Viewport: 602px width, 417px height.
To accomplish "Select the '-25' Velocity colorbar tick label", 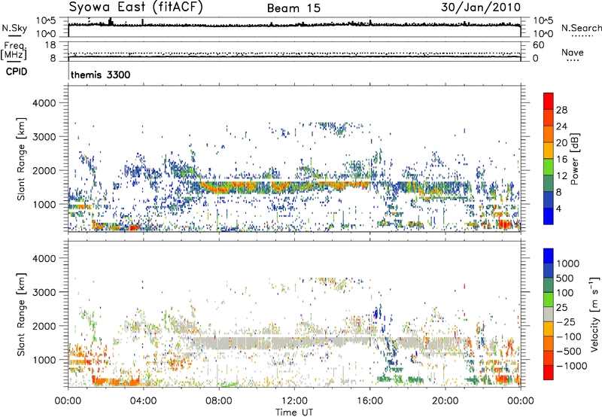I will [x=565, y=321].
